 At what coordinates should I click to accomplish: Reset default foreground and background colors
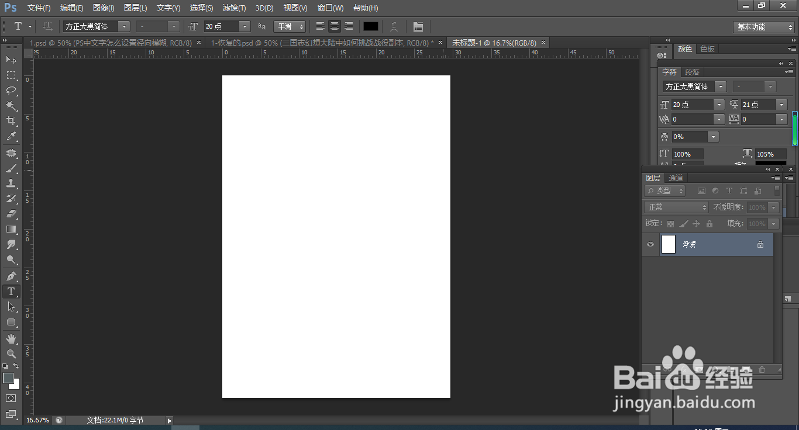coord(5,366)
